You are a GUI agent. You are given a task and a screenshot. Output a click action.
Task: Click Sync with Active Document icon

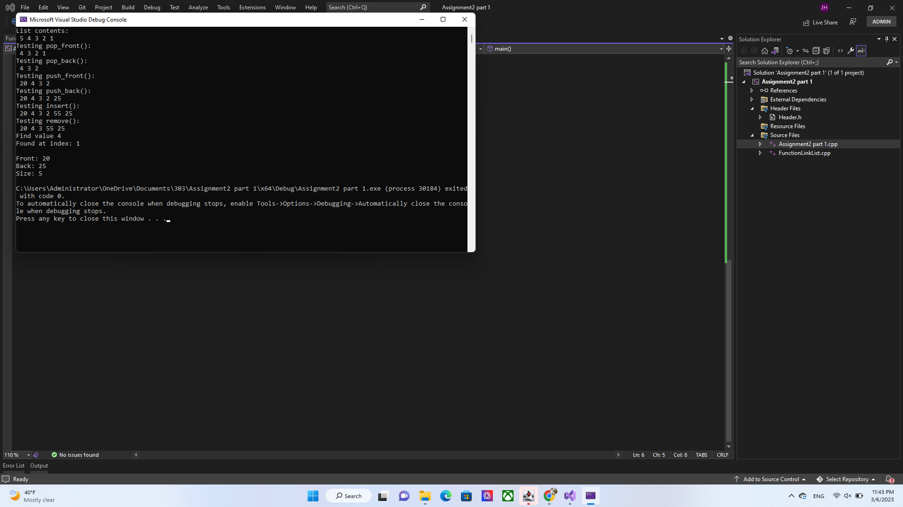tap(806, 51)
